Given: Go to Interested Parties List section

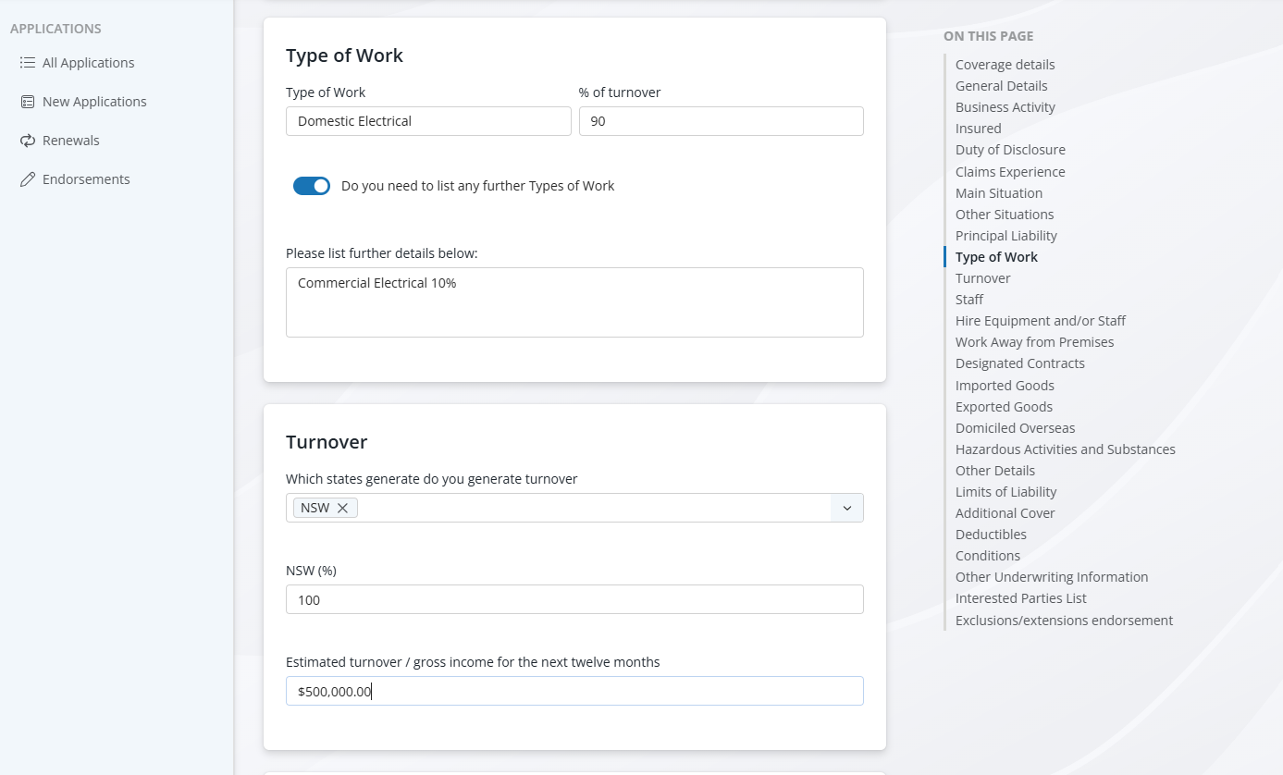Looking at the screenshot, I should (x=1020, y=598).
